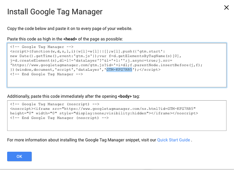Close the Install Google Tag Manager dialog
The height and width of the screenshot is (170, 234).
226,7
